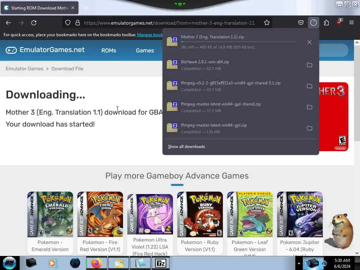The width and height of the screenshot is (360, 270).
Task: Open the uBlock Origin extension icon
Action: tap(339, 22)
